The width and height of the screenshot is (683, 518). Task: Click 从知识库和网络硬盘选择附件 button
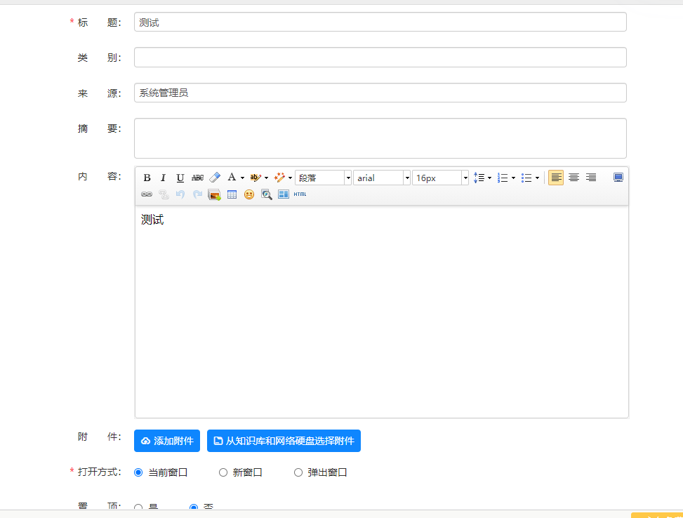284,441
